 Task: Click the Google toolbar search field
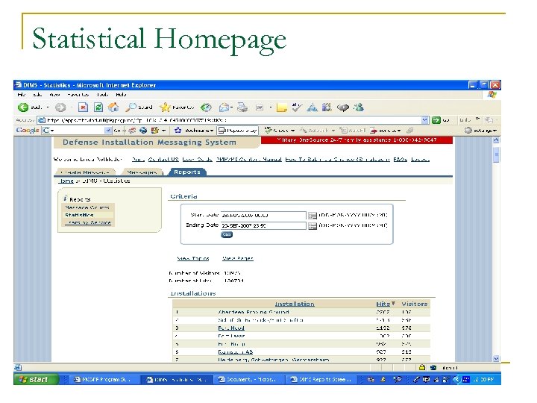tap(76, 130)
